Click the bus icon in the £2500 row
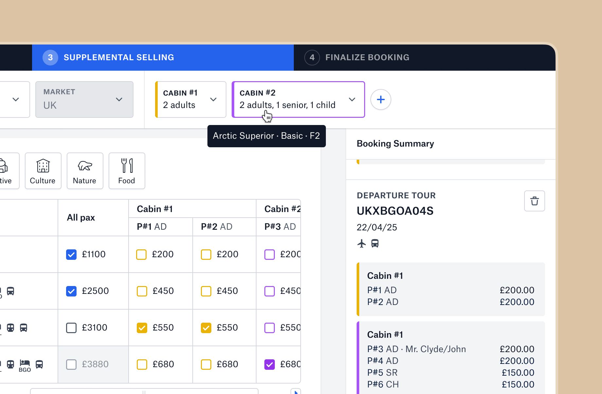This screenshot has height=394, width=602. (x=10, y=291)
